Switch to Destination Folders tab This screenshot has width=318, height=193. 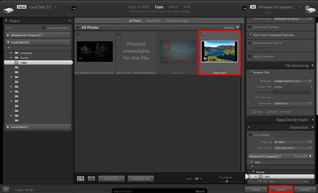click(x=177, y=21)
